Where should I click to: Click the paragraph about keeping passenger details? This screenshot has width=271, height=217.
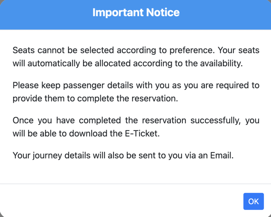(135, 91)
